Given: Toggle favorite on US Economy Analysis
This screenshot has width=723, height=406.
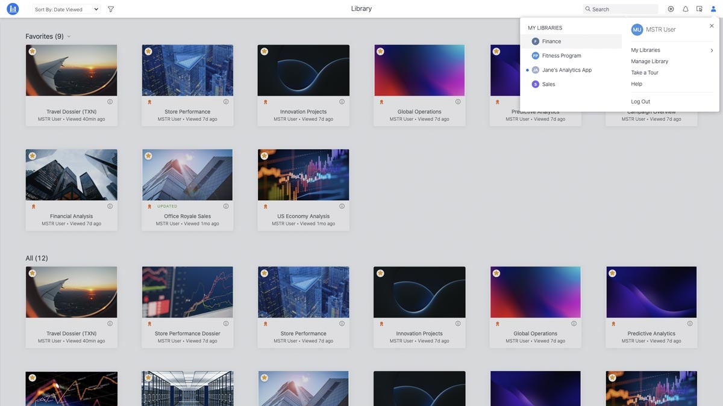Looking at the screenshot, I should (x=264, y=155).
